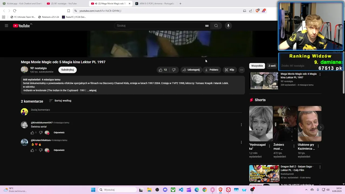Reload the page in the browser
Image resolution: width=345 pixels, height=194 pixels.
tap(15, 11)
